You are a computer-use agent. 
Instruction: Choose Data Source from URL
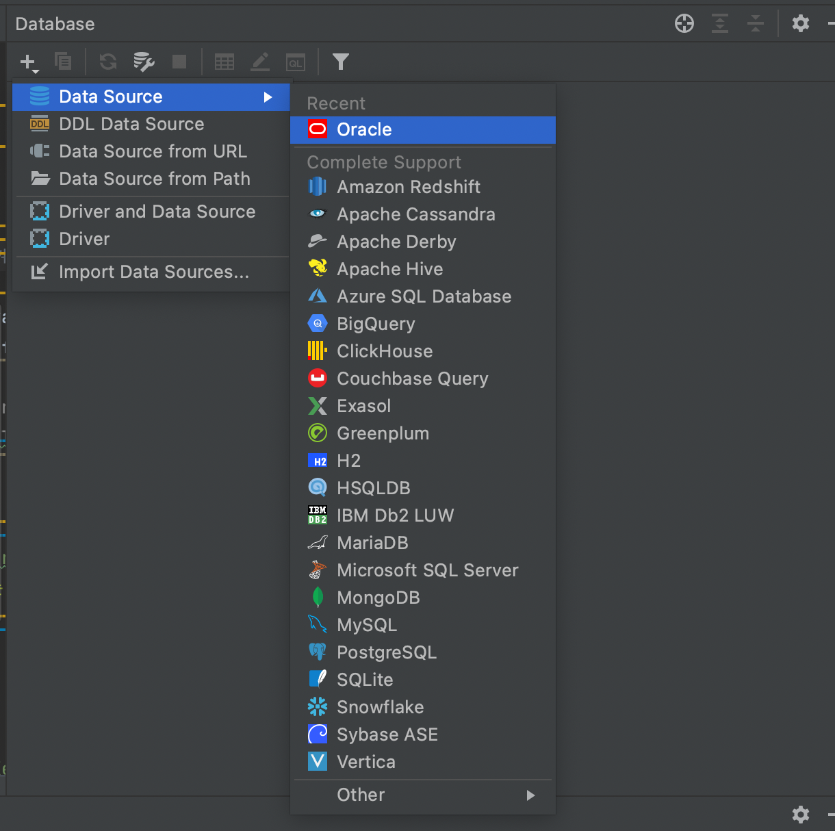coord(151,151)
